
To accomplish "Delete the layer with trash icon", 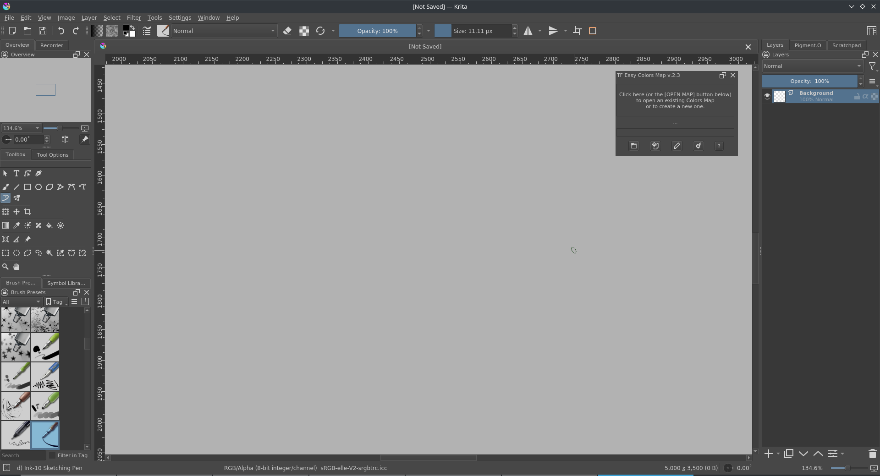I will 872,454.
